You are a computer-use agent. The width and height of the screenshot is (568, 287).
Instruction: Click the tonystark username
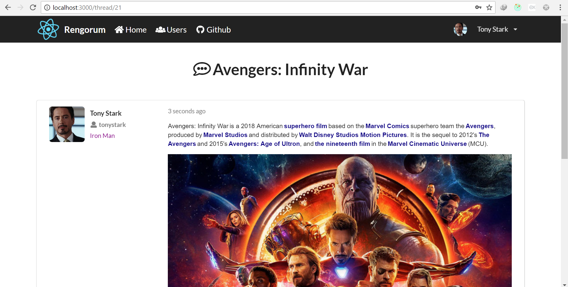pyautogui.click(x=112, y=125)
